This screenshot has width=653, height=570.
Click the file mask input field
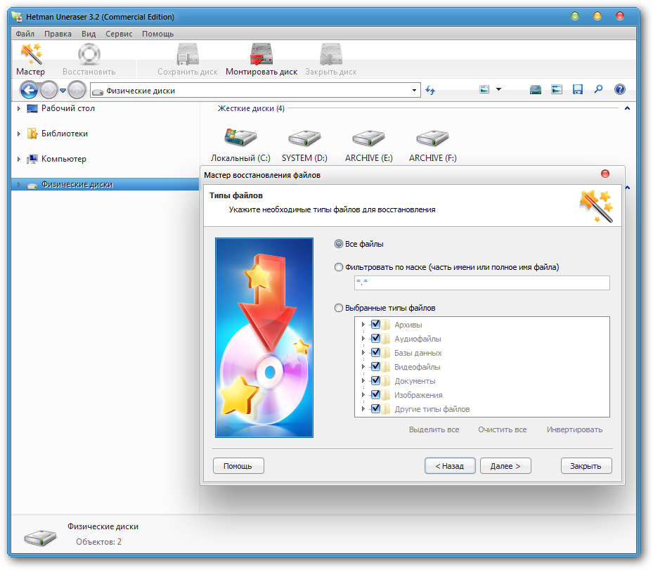(x=481, y=283)
